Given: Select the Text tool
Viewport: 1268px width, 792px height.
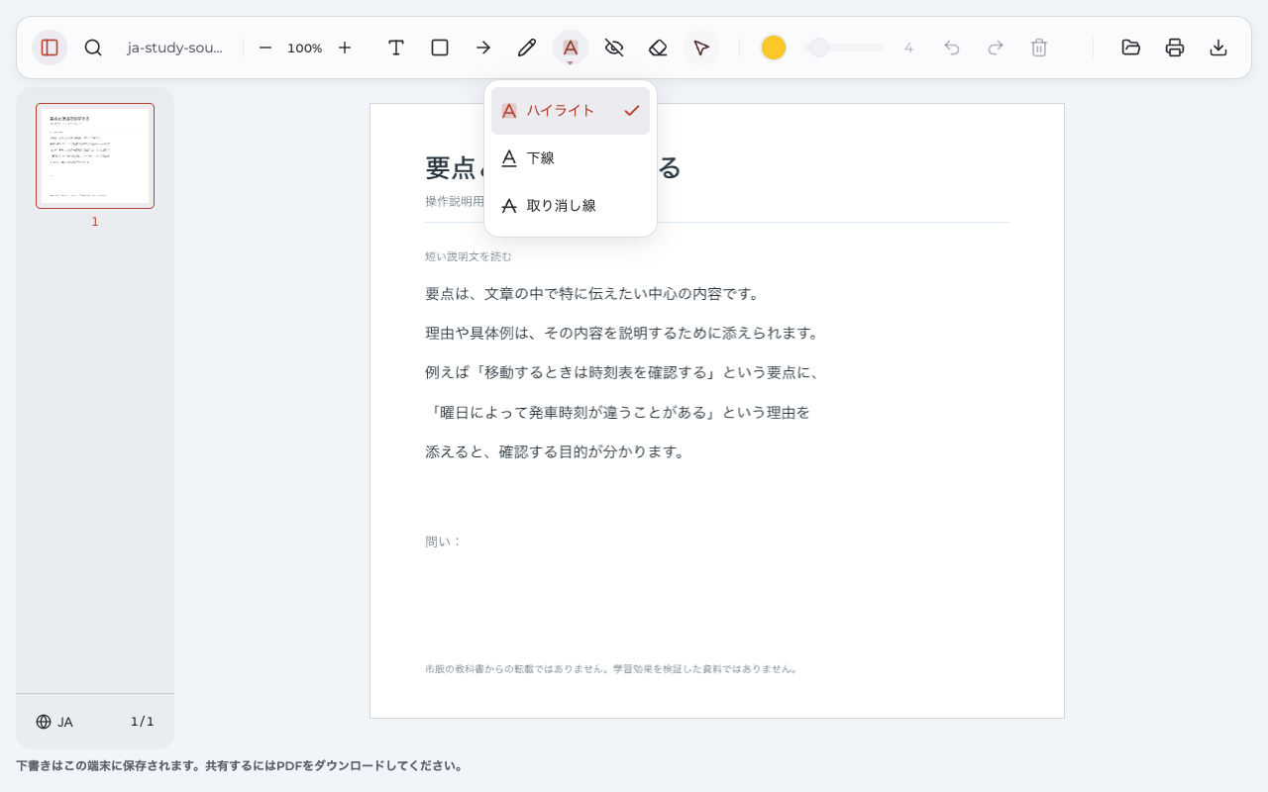Looking at the screenshot, I should click(396, 48).
